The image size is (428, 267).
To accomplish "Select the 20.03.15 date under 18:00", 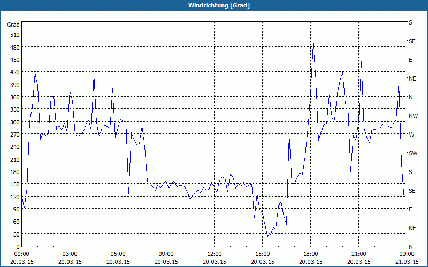I will pos(311,262).
